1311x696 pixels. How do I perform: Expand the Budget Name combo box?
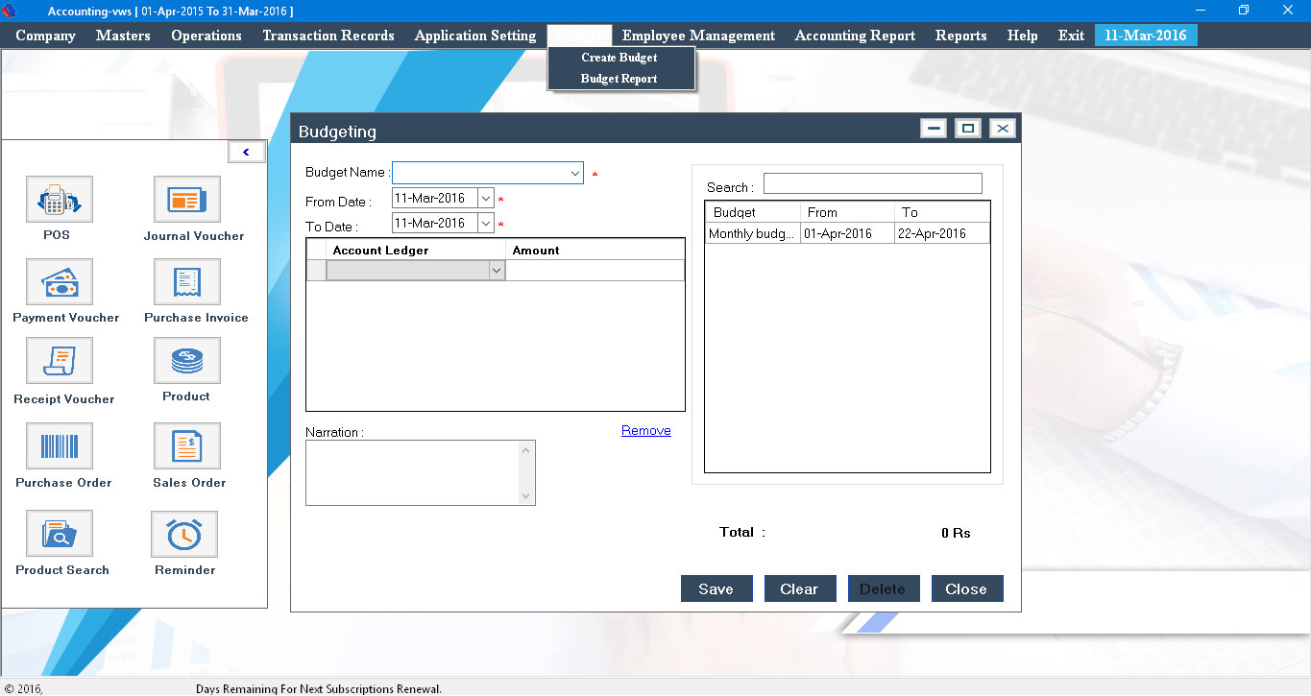575,173
